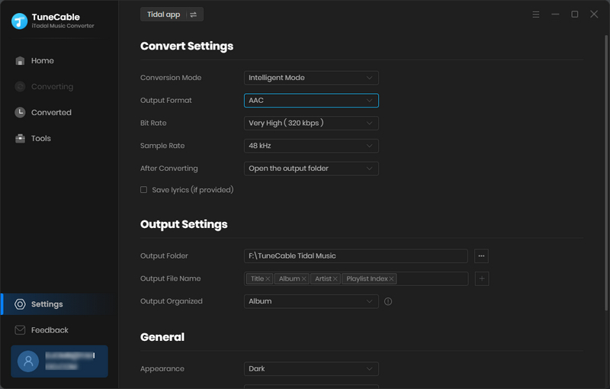Viewport: 610px width, 389px height.
Task: Click the Output Settings heading
Action: coord(184,224)
